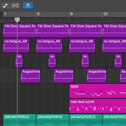
Task: Toggle the blue catch playhead button
Action: [28, 6]
